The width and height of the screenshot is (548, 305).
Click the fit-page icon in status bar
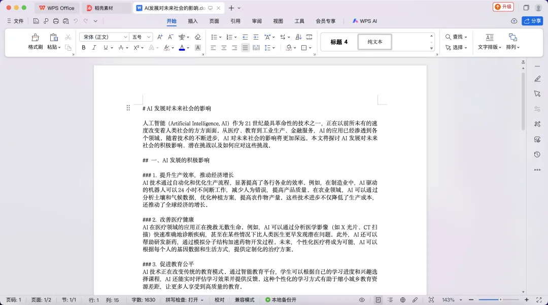(x=431, y=300)
